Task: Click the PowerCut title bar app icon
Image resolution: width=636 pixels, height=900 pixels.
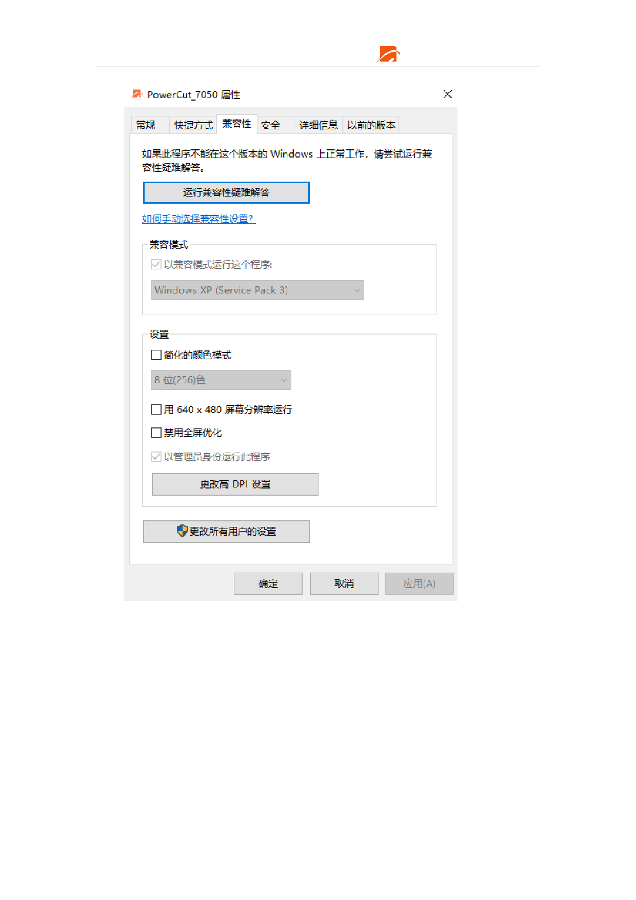Action: point(137,94)
